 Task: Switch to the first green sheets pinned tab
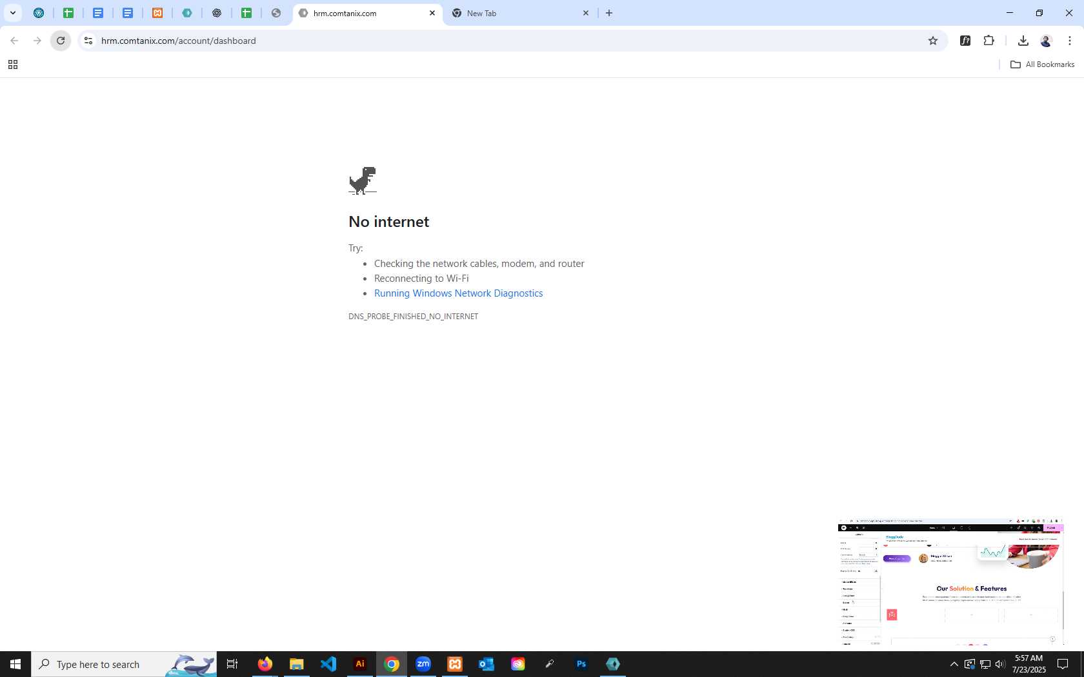pyautogui.click(x=68, y=13)
